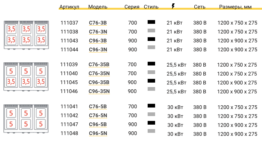This screenshot has height=141, width=262.
Task: Open model link C76-35B
Action: pyautogui.click(x=99, y=64)
